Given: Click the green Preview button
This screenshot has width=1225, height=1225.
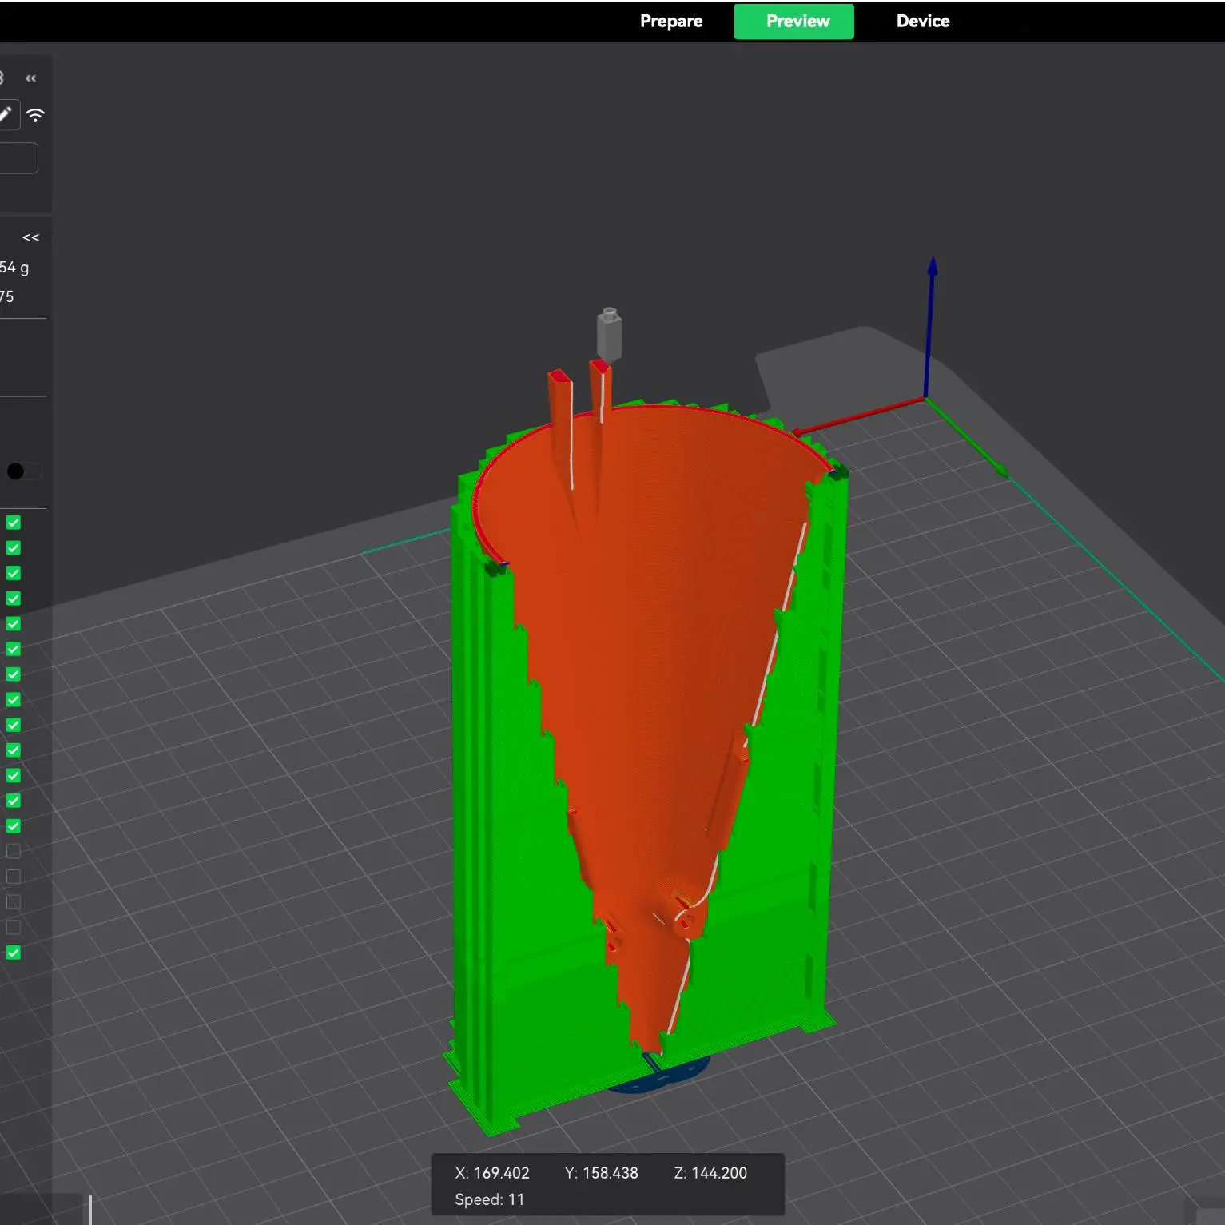Looking at the screenshot, I should click(x=794, y=22).
